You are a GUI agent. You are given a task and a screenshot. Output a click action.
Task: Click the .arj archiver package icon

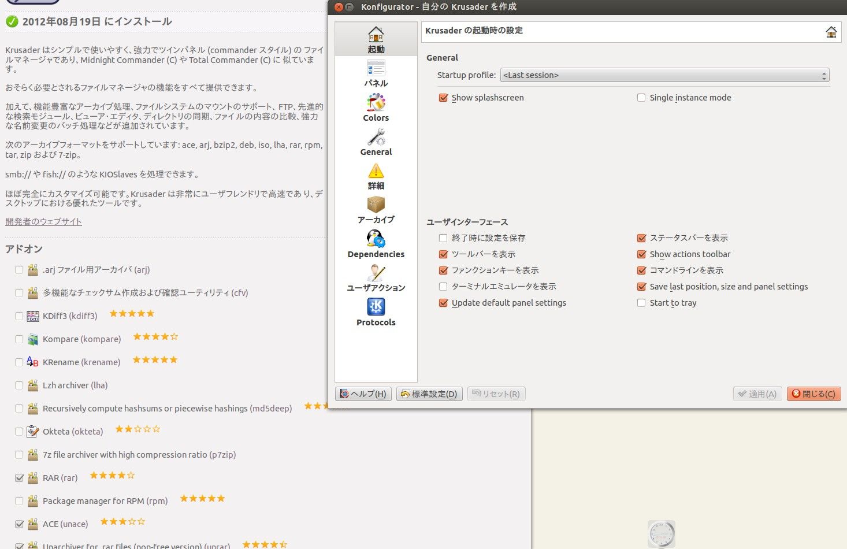tap(33, 270)
